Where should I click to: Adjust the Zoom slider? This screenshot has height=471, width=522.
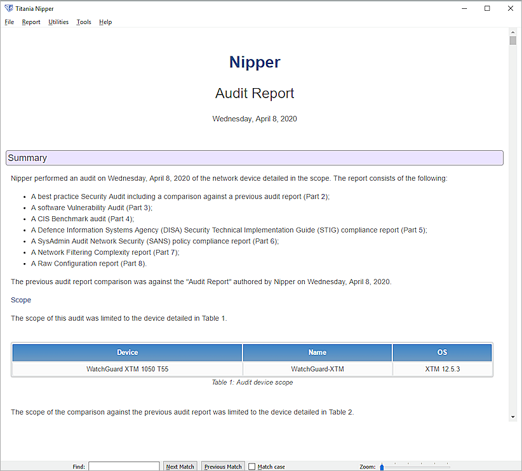pyautogui.click(x=382, y=467)
